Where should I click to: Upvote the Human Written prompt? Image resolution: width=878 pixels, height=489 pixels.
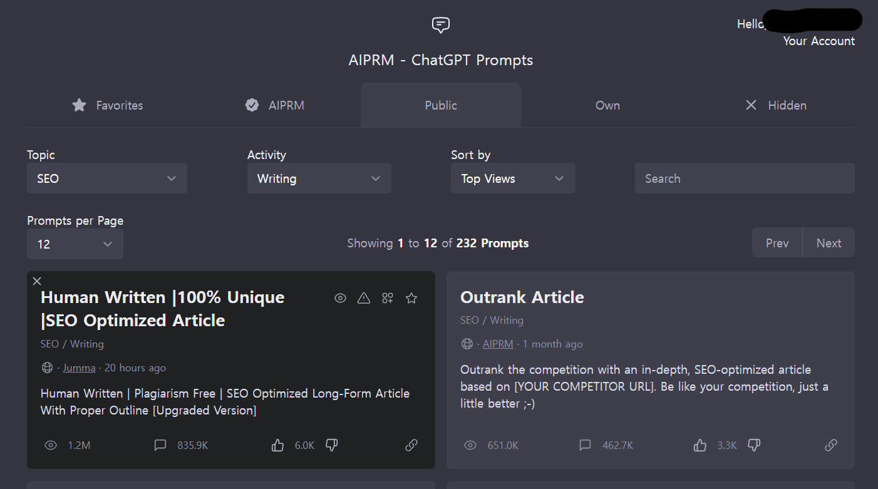(277, 445)
